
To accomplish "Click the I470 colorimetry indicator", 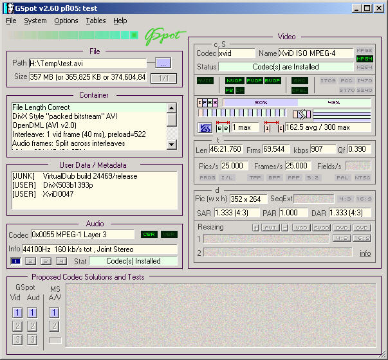I will 364,80.
